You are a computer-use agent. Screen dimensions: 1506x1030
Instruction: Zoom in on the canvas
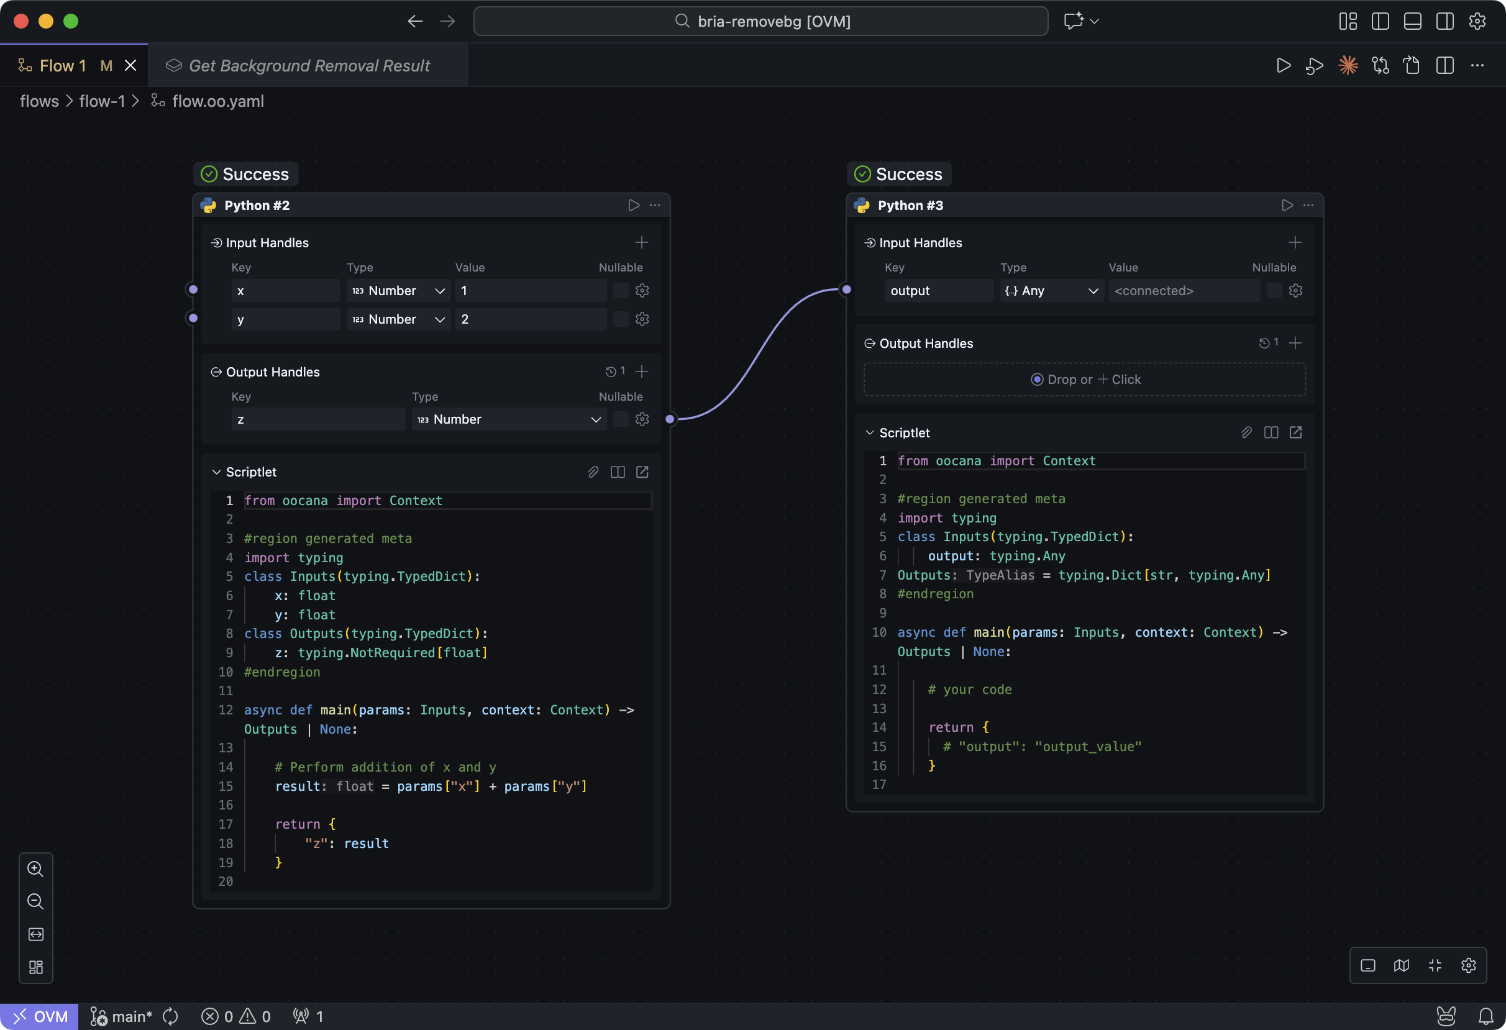[x=35, y=869]
